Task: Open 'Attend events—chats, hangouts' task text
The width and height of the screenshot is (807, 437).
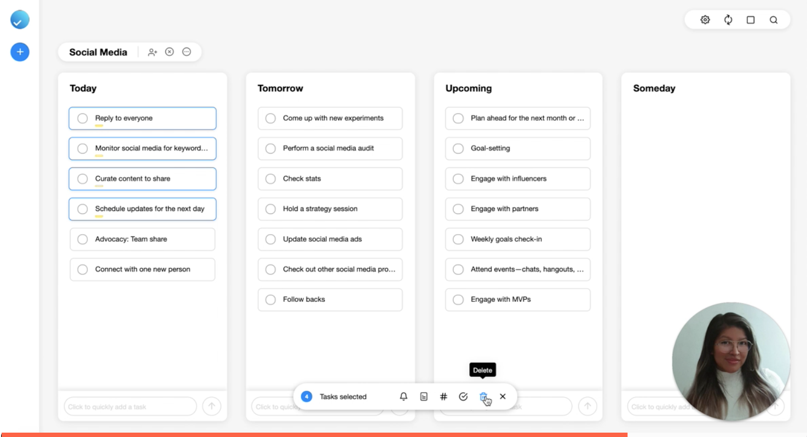Action: coord(527,269)
